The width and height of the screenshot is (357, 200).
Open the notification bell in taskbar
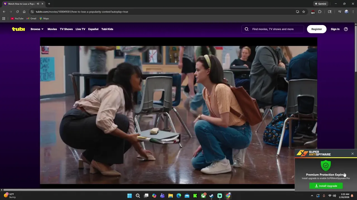(x=352, y=196)
